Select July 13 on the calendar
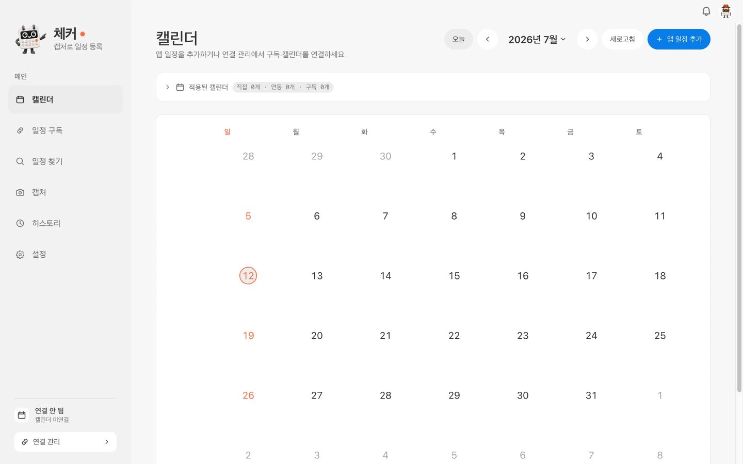 317,276
